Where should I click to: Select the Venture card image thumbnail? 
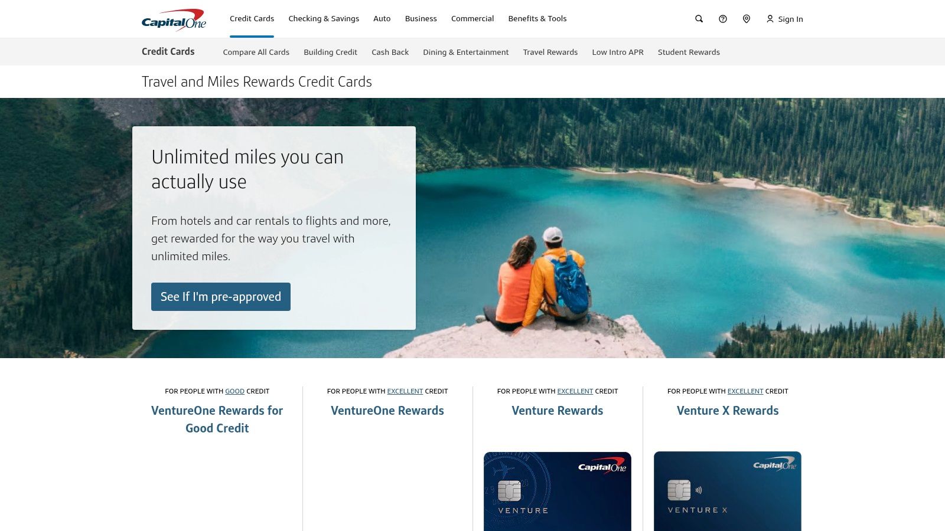[x=557, y=491]
